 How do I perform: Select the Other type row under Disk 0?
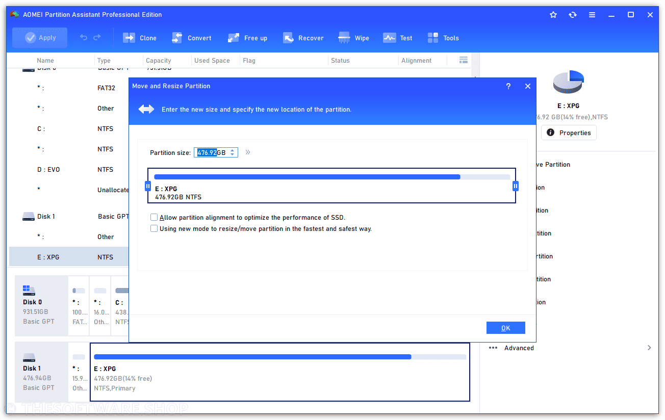pyautogui.click(x=69, y=109)
